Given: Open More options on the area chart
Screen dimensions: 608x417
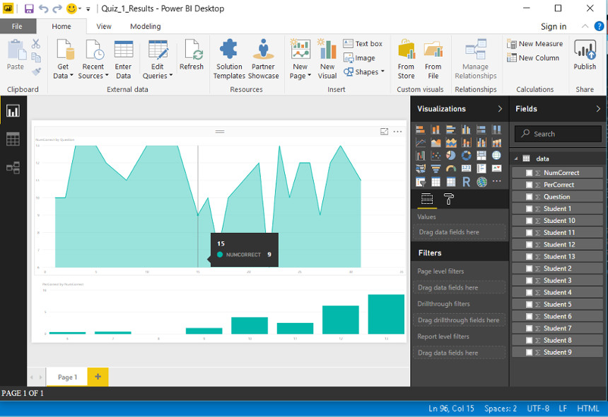Looking at the screenshot, I should (397, 132).
